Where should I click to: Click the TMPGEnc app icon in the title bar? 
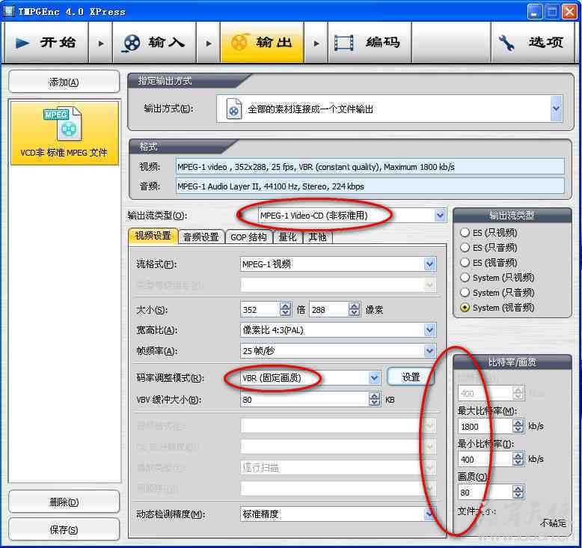[9, 11]
